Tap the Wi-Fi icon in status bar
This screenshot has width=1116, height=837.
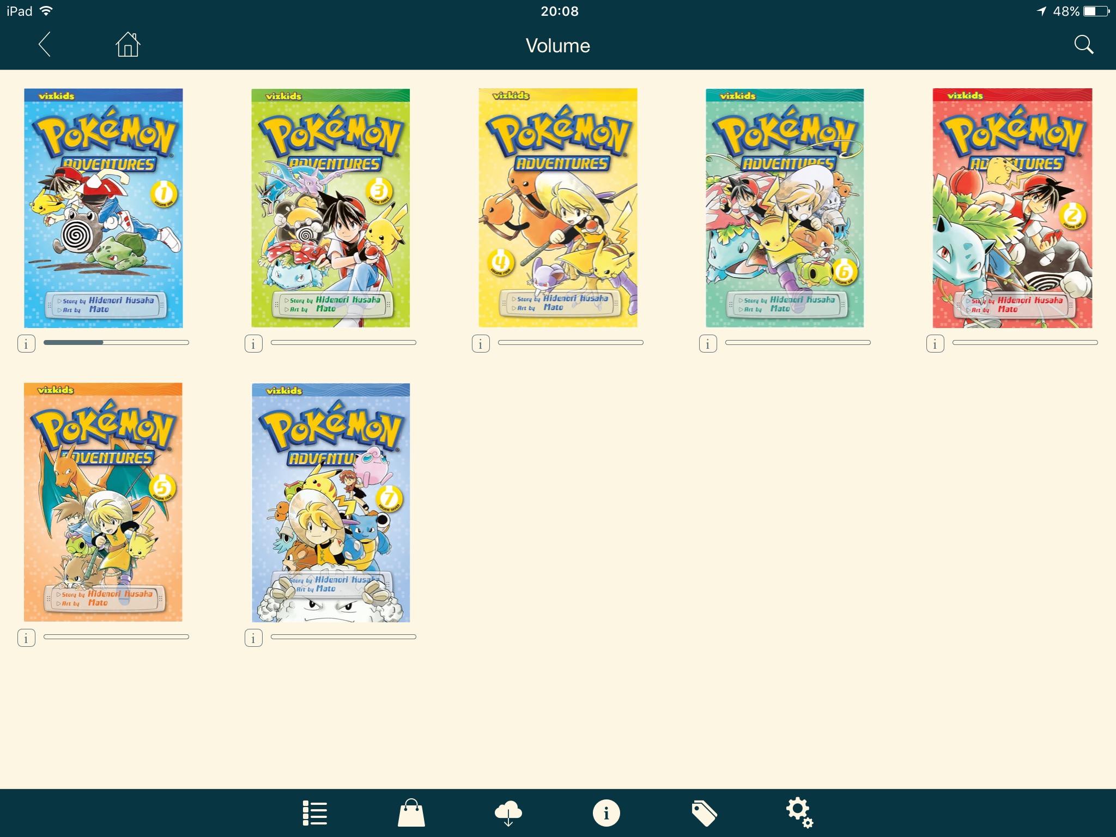click(x=46, y=11)
